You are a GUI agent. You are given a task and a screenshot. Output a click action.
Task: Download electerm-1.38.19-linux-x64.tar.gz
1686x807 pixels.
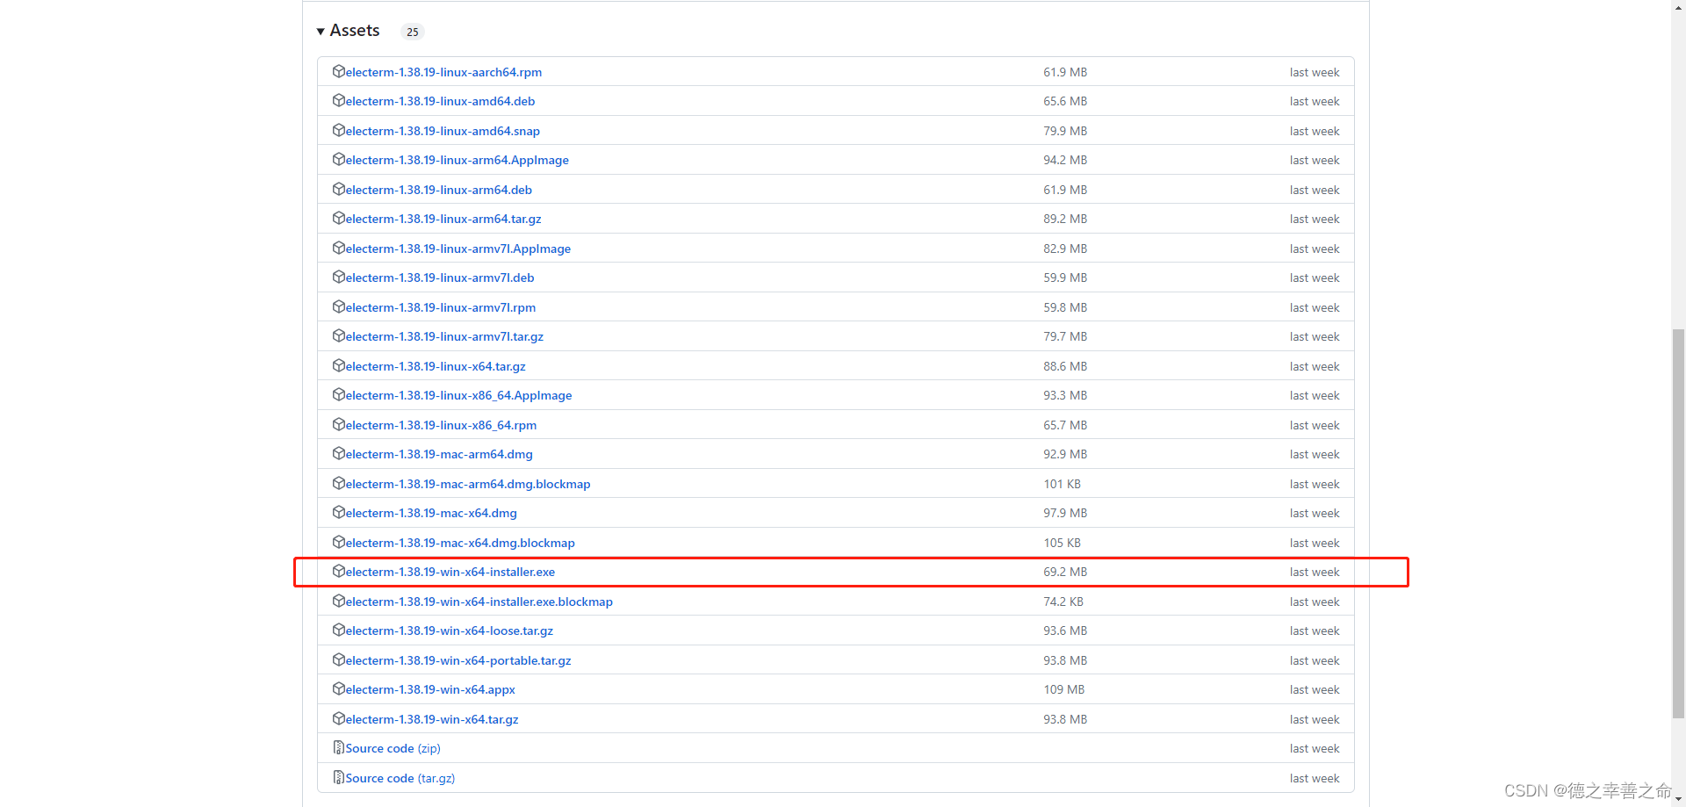click(x=436, y=366)
